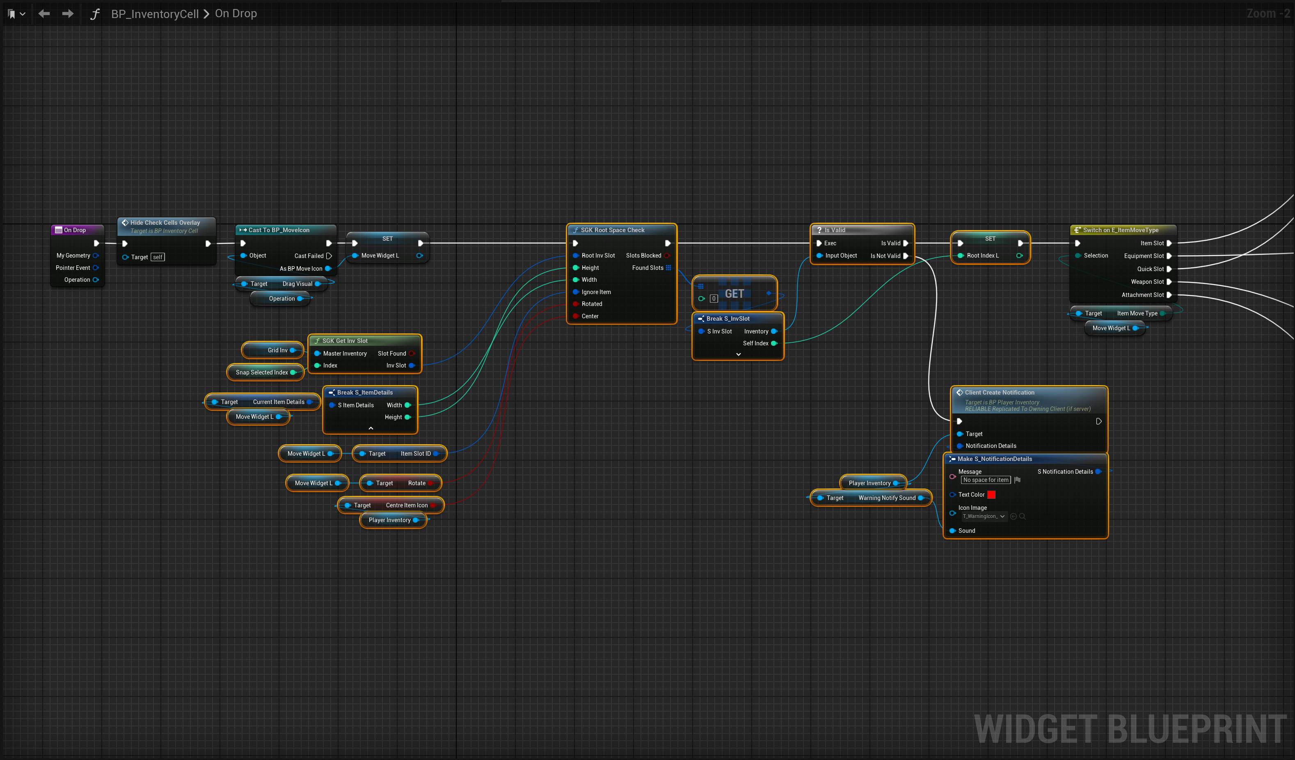This screenshot has height=760, width=1295.
Task: Click the Text Color red swatch
Action: pos(991,495)
